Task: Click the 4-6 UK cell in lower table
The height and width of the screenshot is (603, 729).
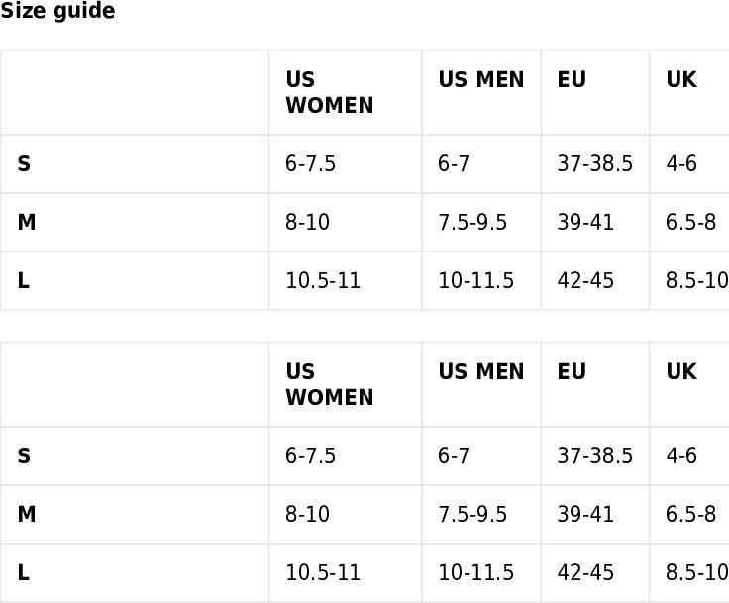Action: click(x=681, y=456)
